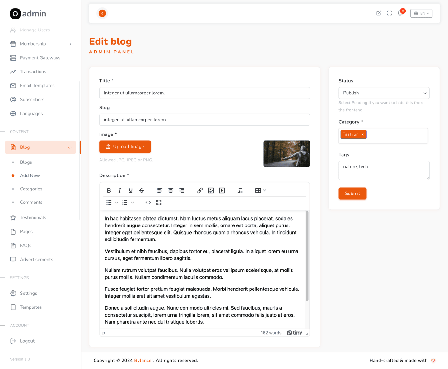
Task: Insert a link using the link icon
Action: tap(200, 190)
